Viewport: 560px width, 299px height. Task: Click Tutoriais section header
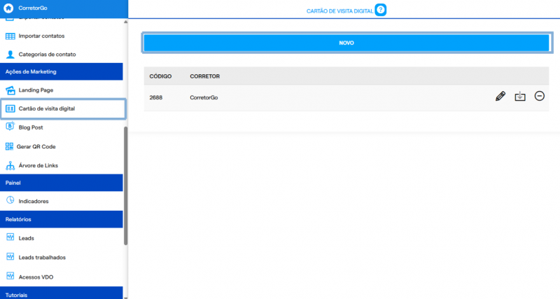coord(62,293)
